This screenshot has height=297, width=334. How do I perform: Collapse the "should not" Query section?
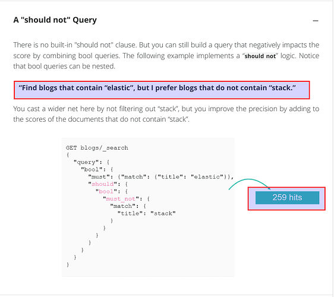click(x=316, y=21)
